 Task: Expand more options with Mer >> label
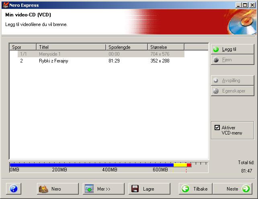coord(104,189)
